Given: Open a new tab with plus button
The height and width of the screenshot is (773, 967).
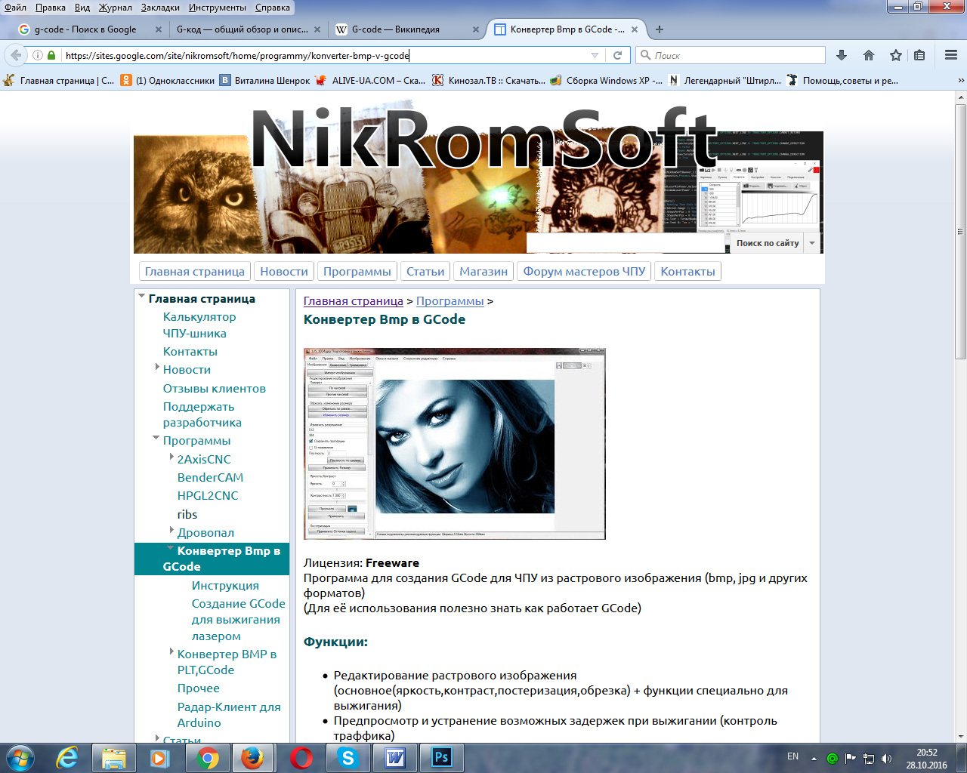Looking at the screenshot, I should [x=660, y=29].
